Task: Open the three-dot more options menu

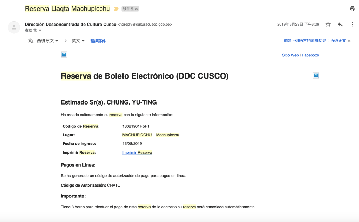Action: click(352, 25)
